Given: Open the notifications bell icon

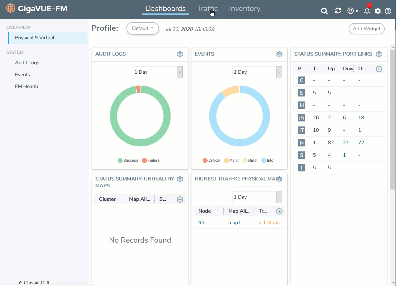Looking at the screenshot, I should (367, 11).
